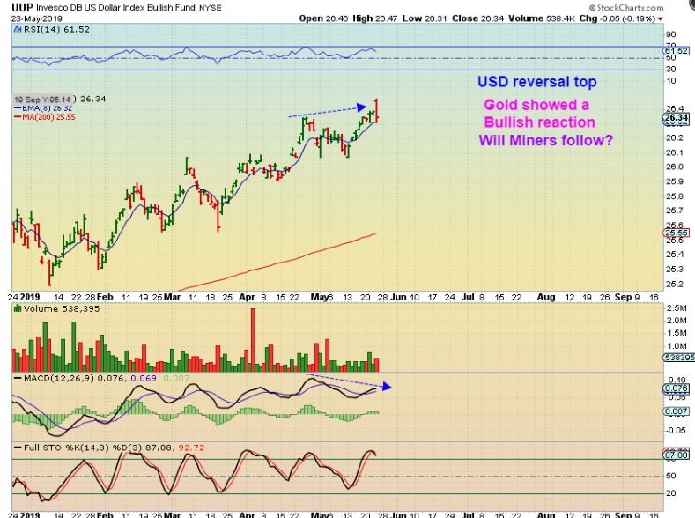Image resolution: width=695 pixels, height=518 pixels.
Task: Click the fund name Invesco DB US Dollar Index Bullish Fund
Action: [115, 8]
